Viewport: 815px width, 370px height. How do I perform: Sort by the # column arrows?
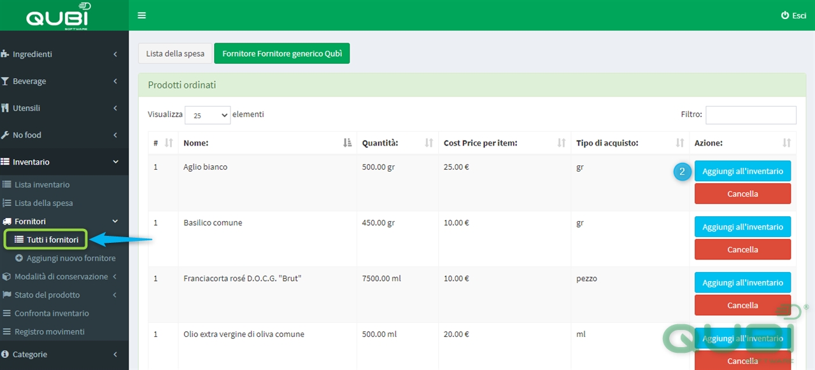(169, 143)
